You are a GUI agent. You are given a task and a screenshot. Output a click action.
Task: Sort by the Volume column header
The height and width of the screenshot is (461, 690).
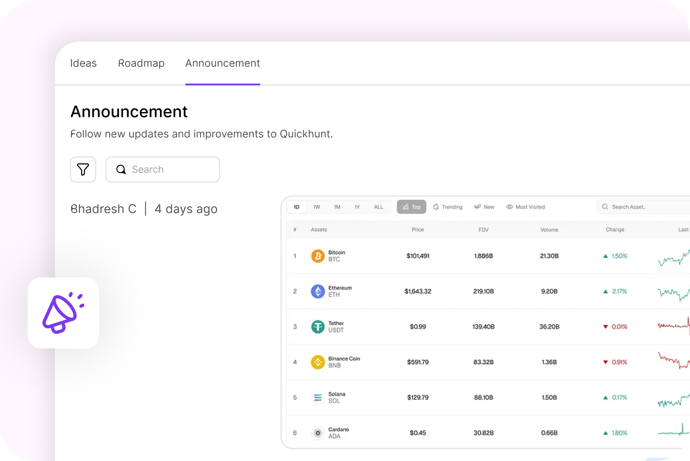[549, 230]
